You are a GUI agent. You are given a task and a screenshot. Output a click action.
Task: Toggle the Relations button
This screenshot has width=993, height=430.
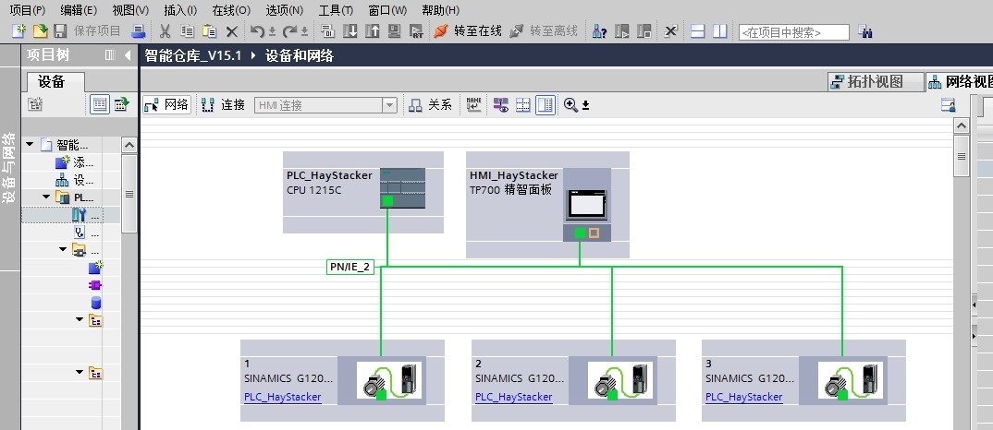431,105
